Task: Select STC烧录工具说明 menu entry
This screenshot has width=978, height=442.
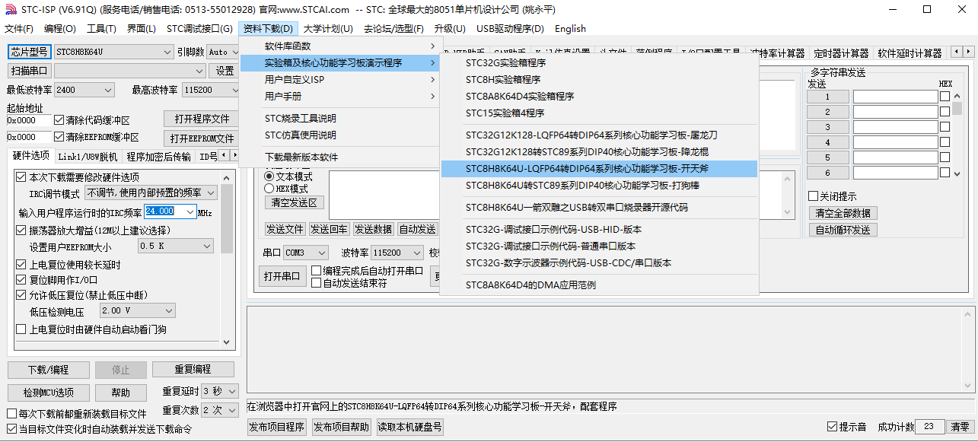Action: 340,119
